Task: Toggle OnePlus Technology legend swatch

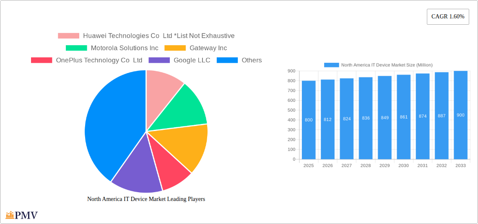Action: [x=42, y=60]
